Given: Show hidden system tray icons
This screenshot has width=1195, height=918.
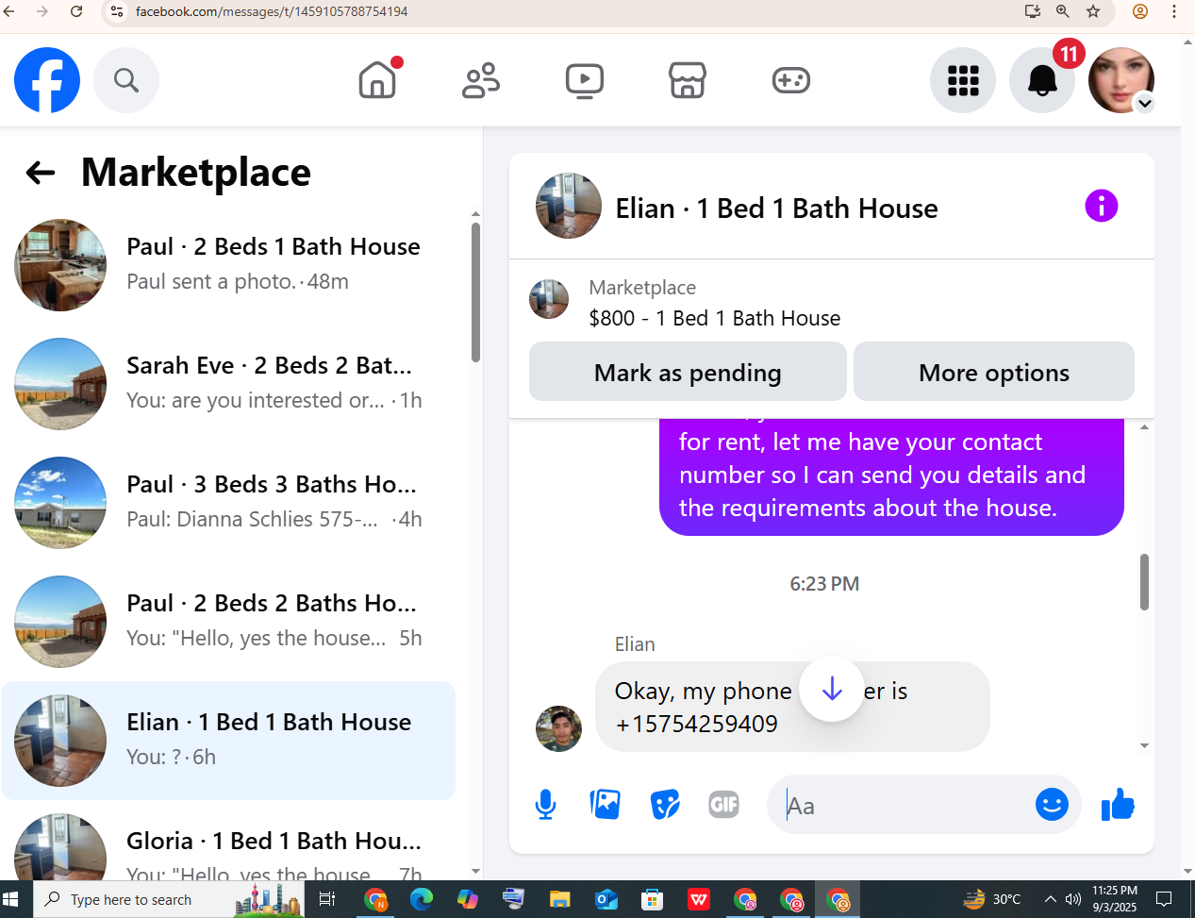Looking at the screenshot, I should (x=1050, y=899).
